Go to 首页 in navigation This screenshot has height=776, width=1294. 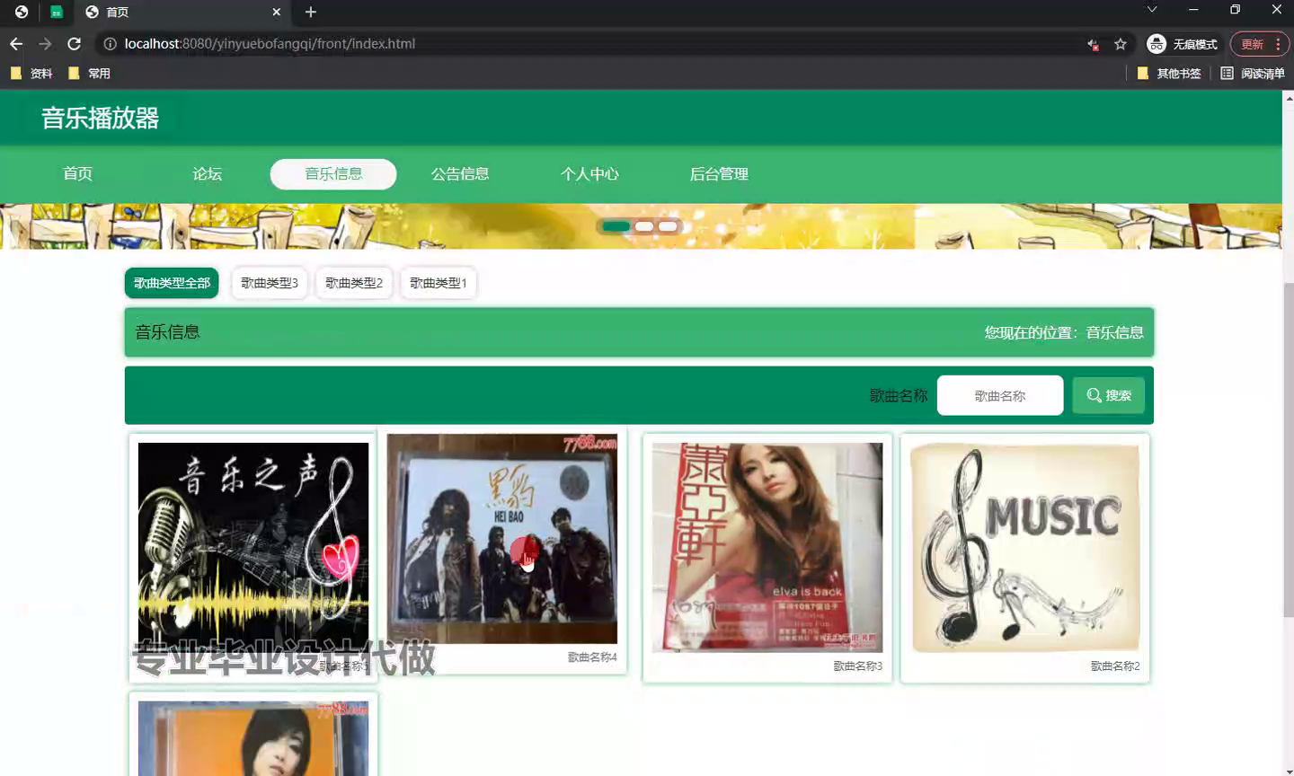tap(78, 174)
